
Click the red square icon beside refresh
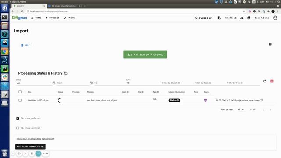click(x=272, y=81)
